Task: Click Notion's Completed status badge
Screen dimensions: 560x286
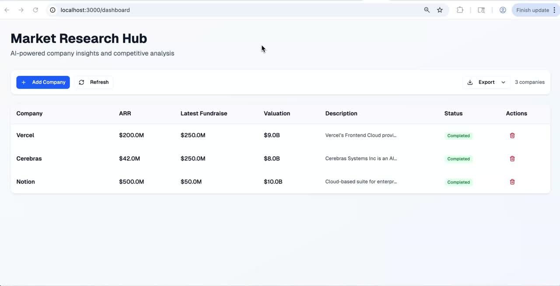Action: click(x=458, y=182)
